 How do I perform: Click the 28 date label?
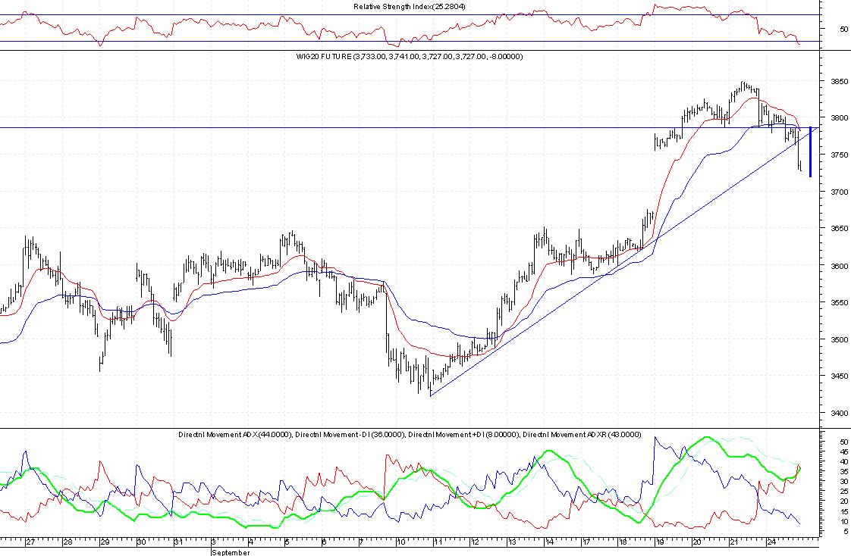[x=68, y=542]
